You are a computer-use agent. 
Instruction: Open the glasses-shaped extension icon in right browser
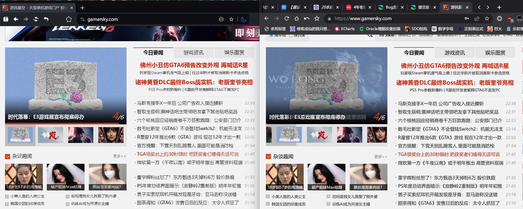point(519,19)
